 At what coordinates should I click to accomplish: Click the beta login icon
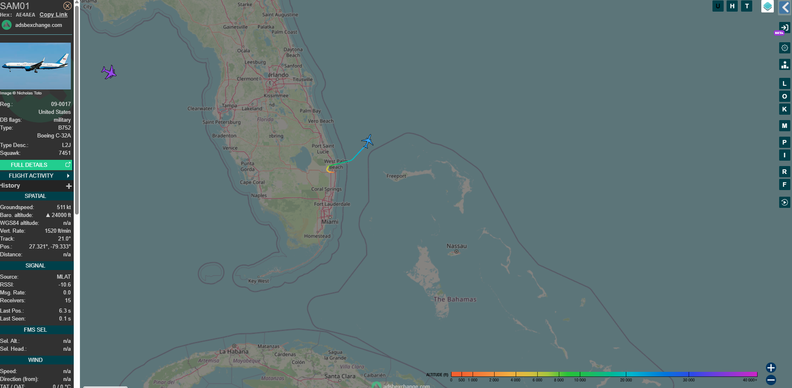click(784, 28)
